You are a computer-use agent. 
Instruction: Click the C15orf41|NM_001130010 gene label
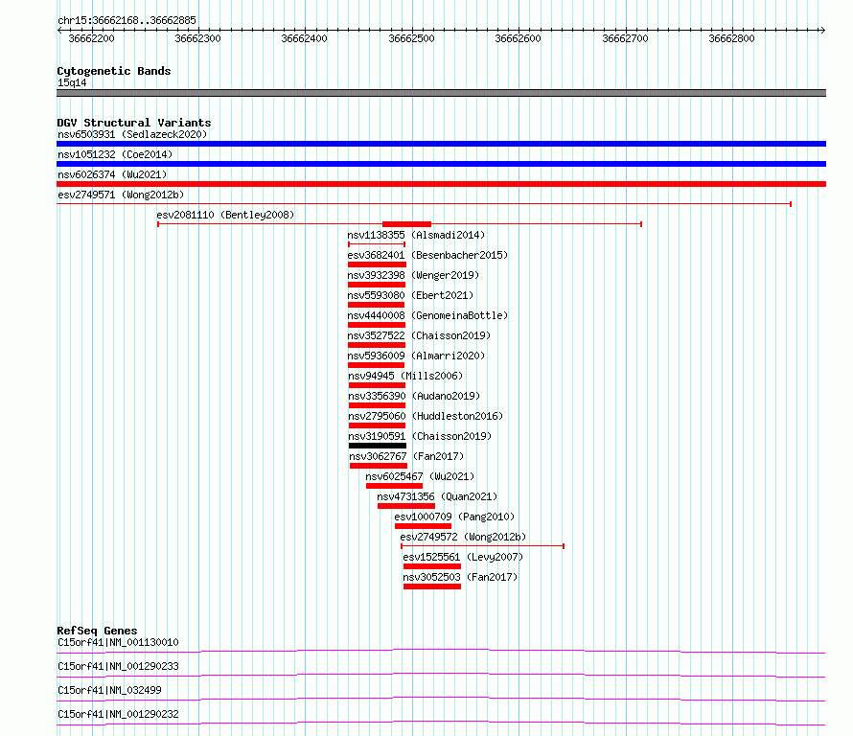118,642
